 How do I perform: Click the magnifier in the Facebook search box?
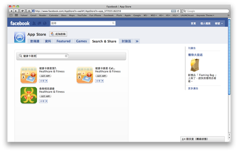(113, 23)
